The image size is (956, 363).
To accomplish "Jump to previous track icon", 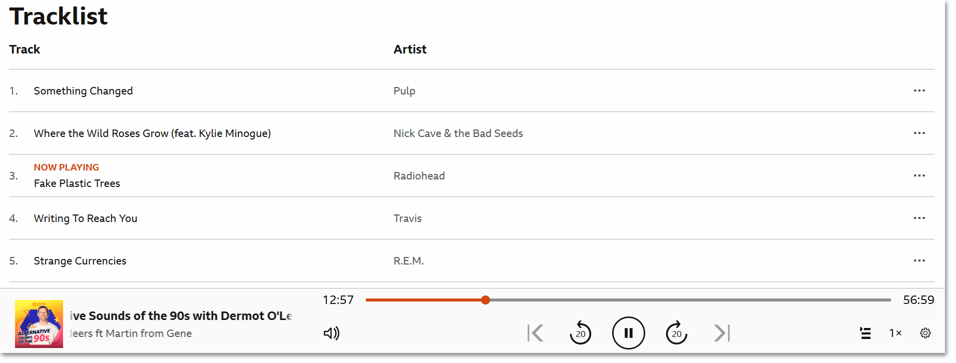I will [x=535, y=333].
